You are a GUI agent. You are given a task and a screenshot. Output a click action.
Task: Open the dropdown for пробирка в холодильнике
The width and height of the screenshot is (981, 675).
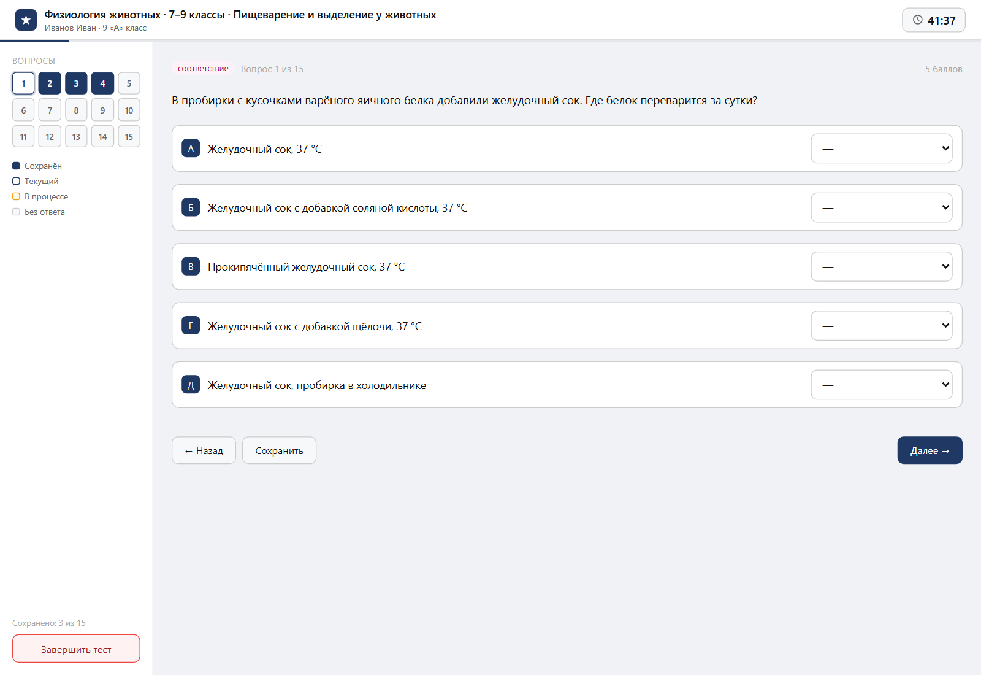click(881, 385)
